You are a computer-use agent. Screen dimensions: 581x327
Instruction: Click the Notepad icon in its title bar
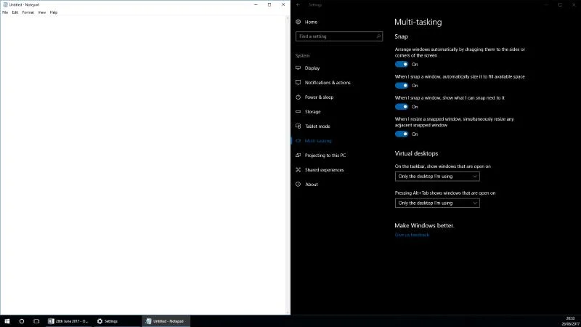(5, 5)
